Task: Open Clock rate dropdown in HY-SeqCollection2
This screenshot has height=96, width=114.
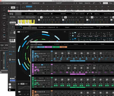Action: (6, 45)
